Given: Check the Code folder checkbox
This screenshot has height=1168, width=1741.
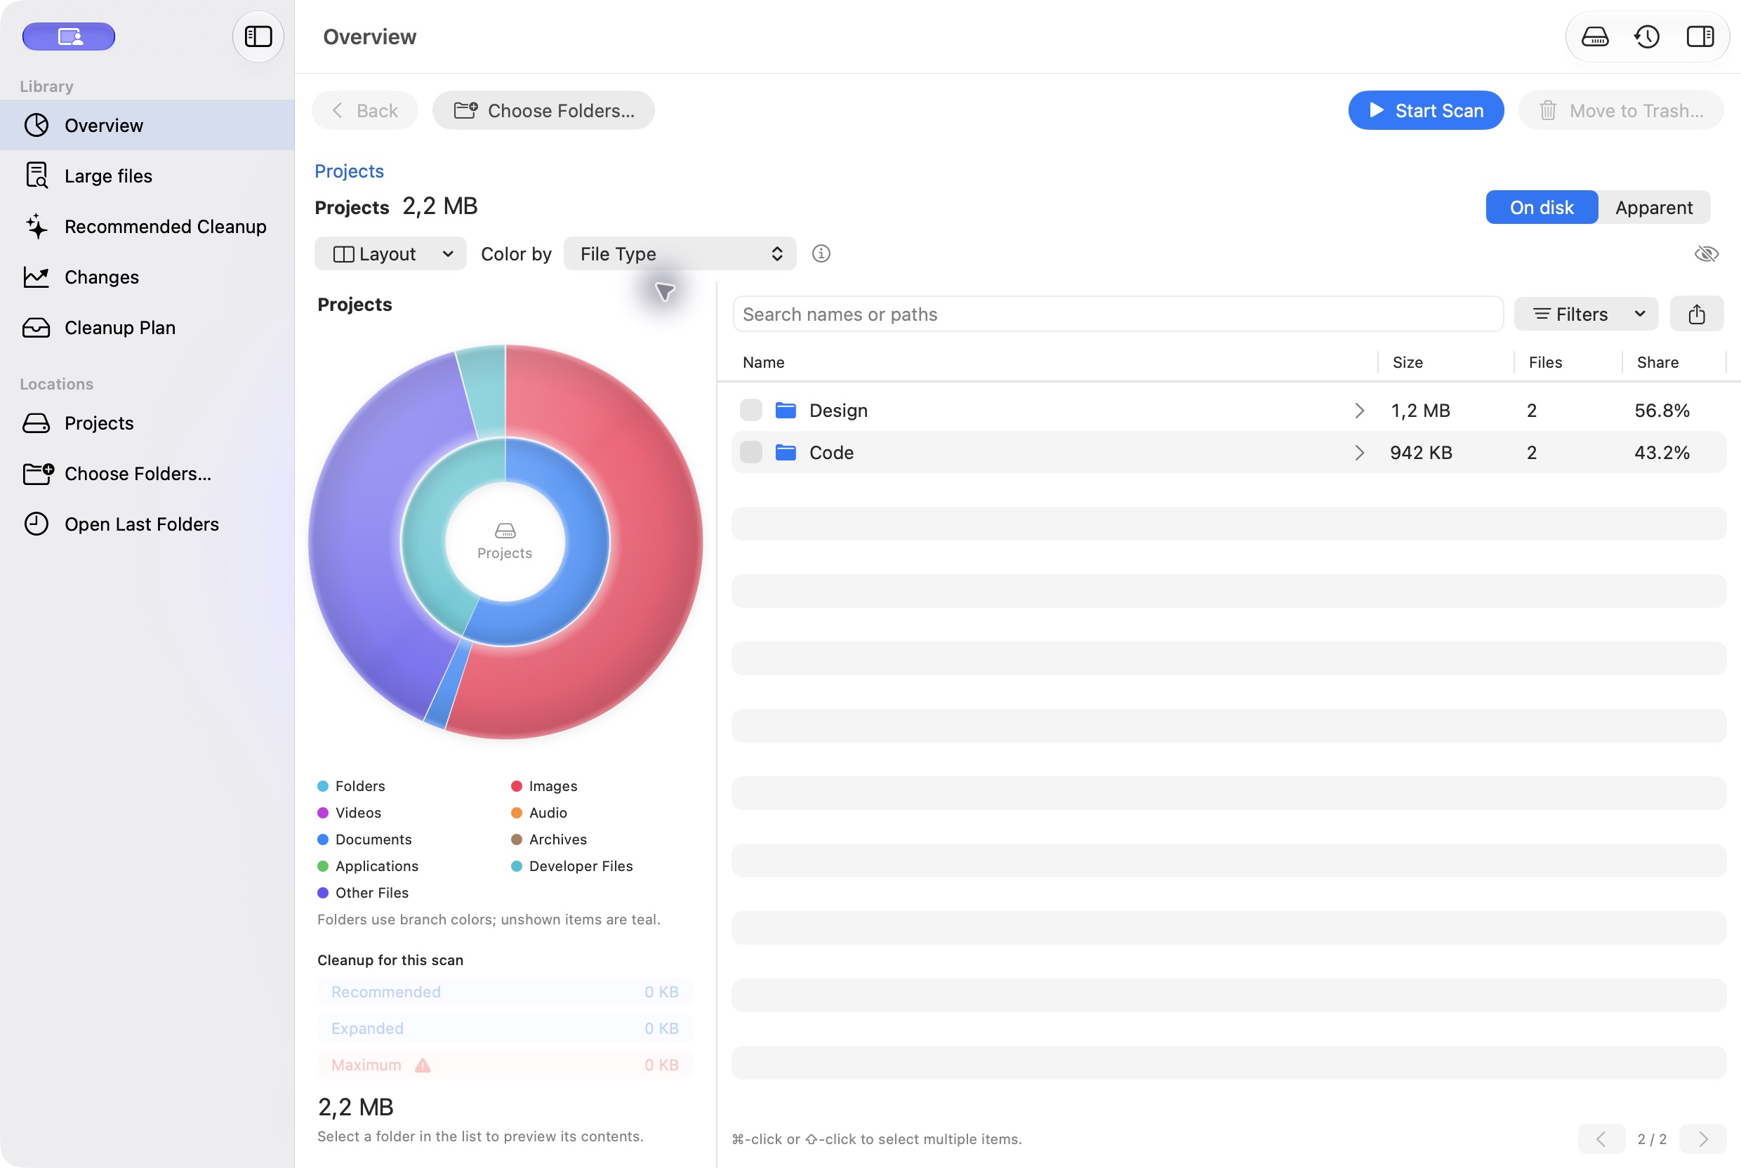Looking at the screenshot, I should point(751,452).
